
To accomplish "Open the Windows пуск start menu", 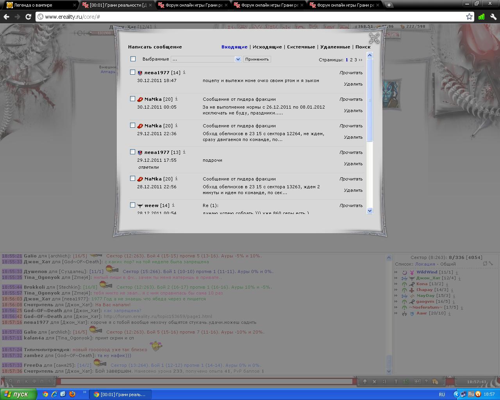I will [x=18, y=394].
